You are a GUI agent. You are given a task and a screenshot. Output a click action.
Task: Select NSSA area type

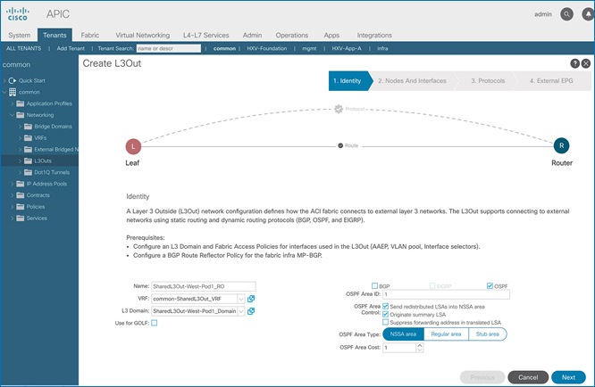pos(403,334)
